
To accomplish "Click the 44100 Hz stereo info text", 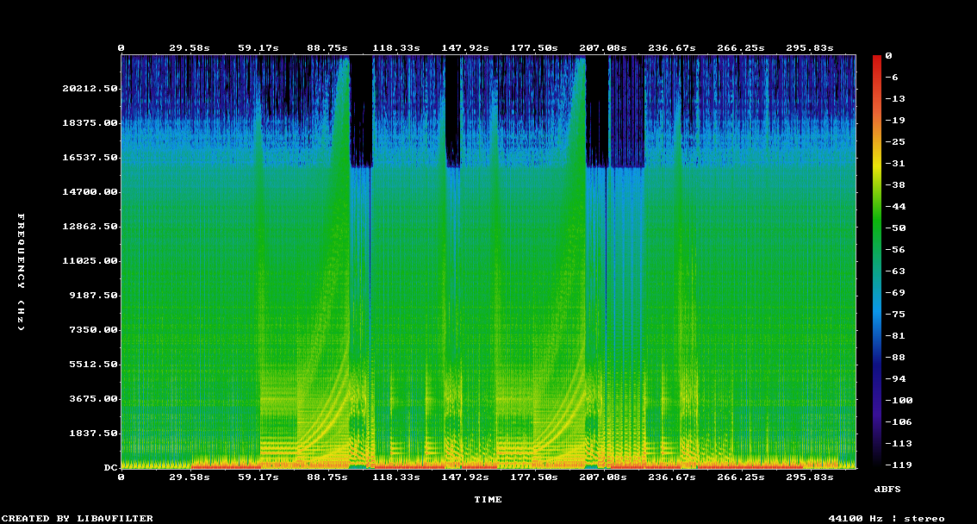I will (x=887, y=518).
